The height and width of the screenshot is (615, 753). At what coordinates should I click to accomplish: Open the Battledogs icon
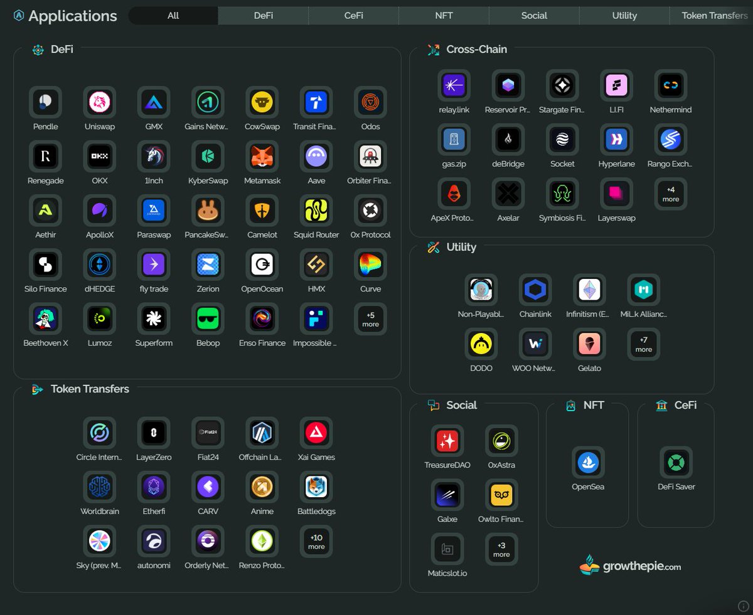(x=316, y=486)
